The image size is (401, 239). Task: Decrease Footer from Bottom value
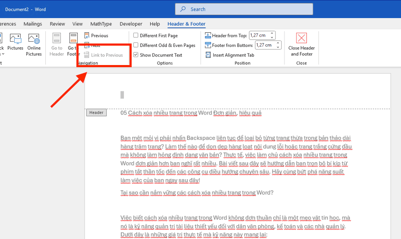coord(278,47)
